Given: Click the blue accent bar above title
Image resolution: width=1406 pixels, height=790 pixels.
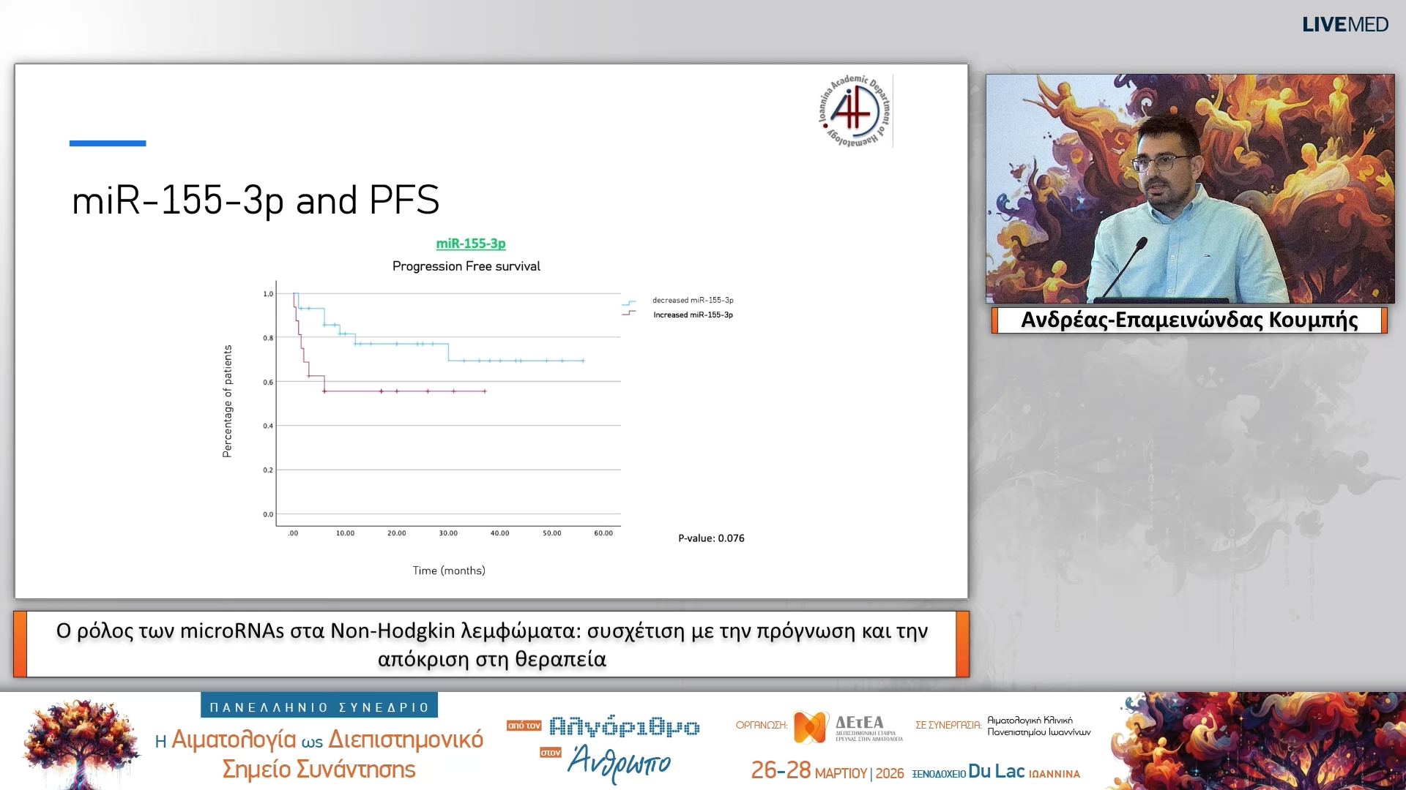Looking at the screenshot, I should 108,143.
